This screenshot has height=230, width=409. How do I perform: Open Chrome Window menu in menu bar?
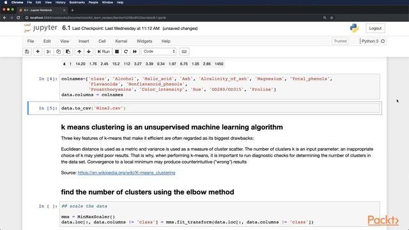(x=107, y=3)
